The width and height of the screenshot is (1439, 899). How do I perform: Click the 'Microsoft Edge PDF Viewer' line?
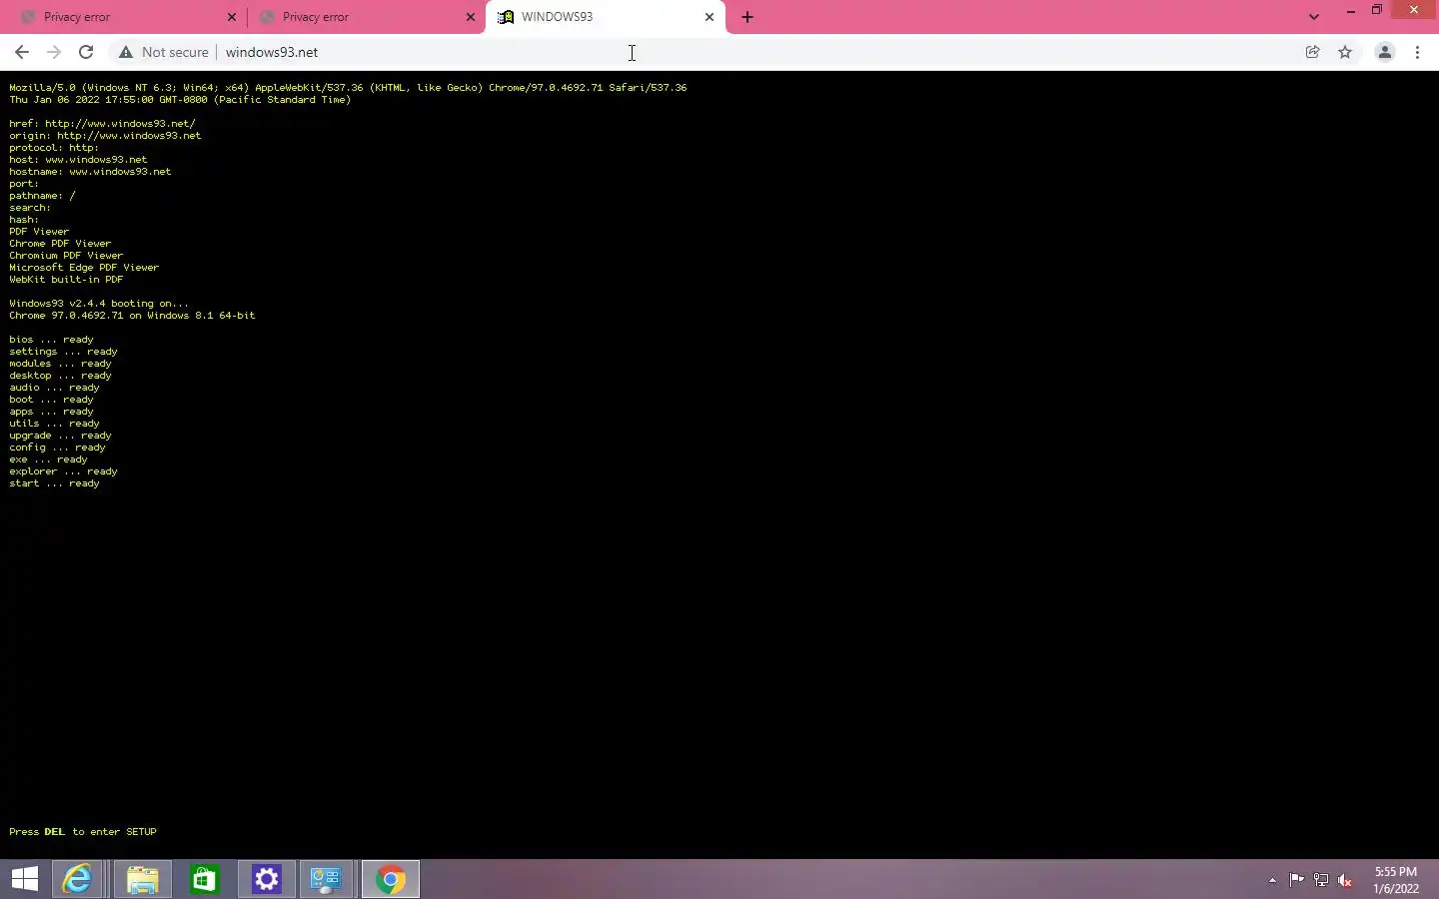84,268
